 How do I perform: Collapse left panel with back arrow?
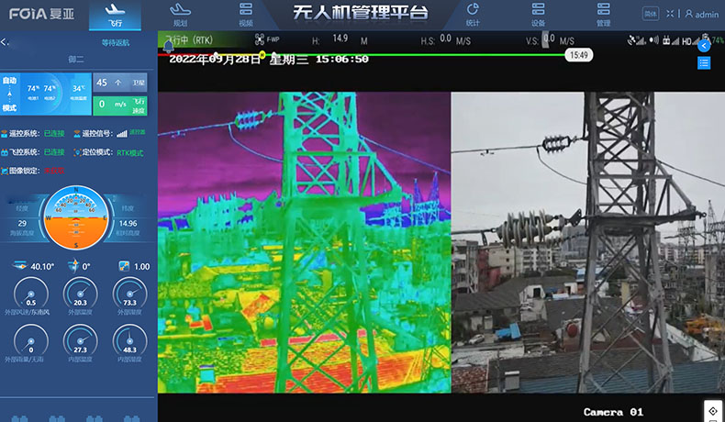6,42
